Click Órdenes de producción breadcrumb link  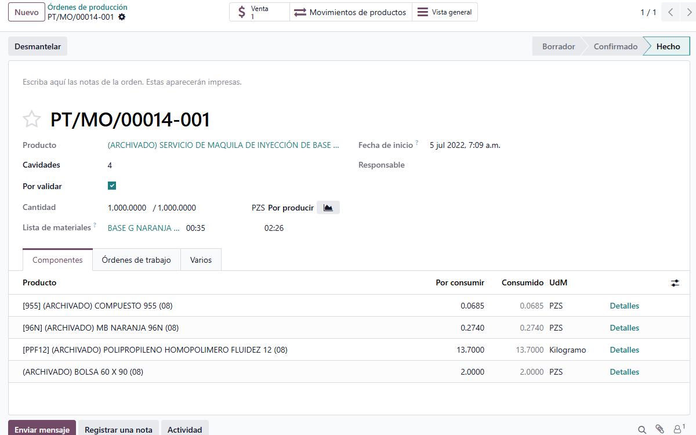click(x=88, y=8)
